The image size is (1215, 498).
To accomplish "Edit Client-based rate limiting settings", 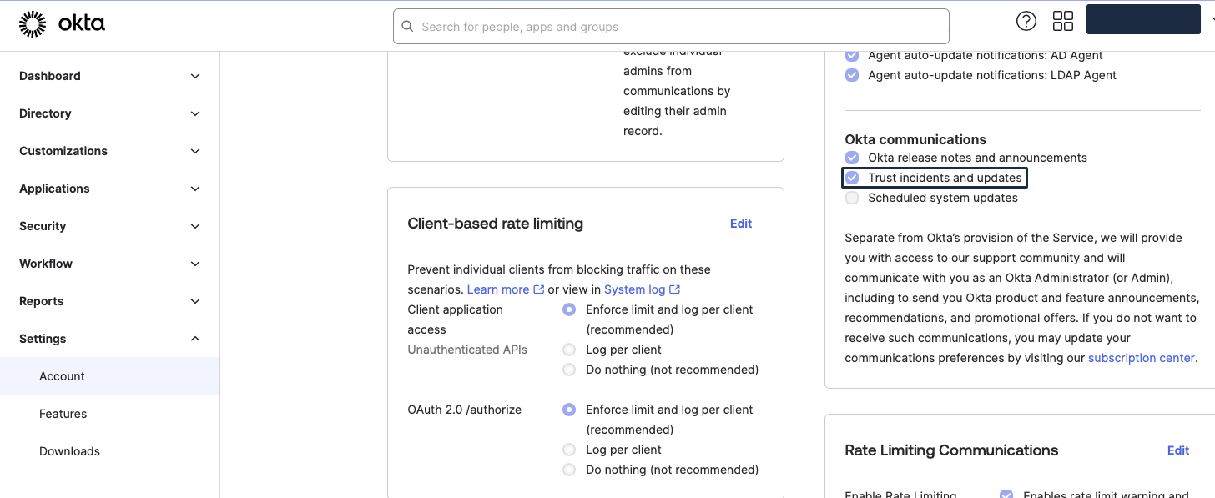I will tap(740, 224).
